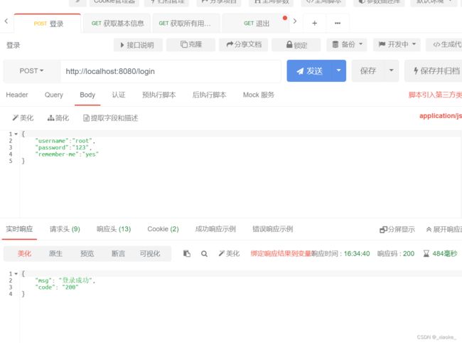The width and height of the screenshot is (462, 343).
Task: Open the 保存 dropdown arrow
Action: pyautogui.click(x=392, y=70)
